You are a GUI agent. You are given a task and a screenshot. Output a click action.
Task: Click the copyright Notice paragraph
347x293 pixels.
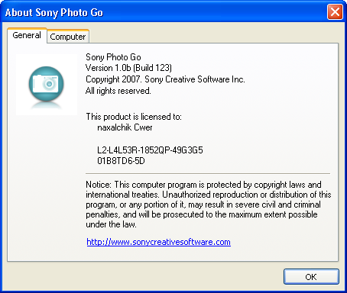pyautogui.click(x=209, y=204)
